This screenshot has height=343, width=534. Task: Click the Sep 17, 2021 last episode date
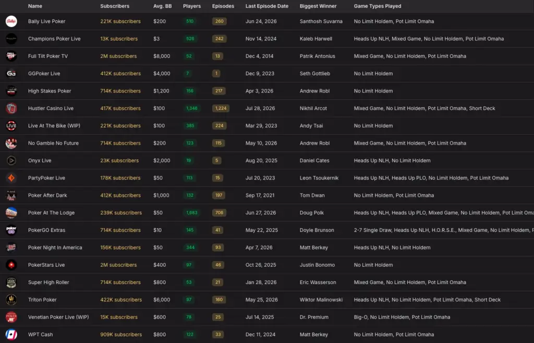click(260, 195)
